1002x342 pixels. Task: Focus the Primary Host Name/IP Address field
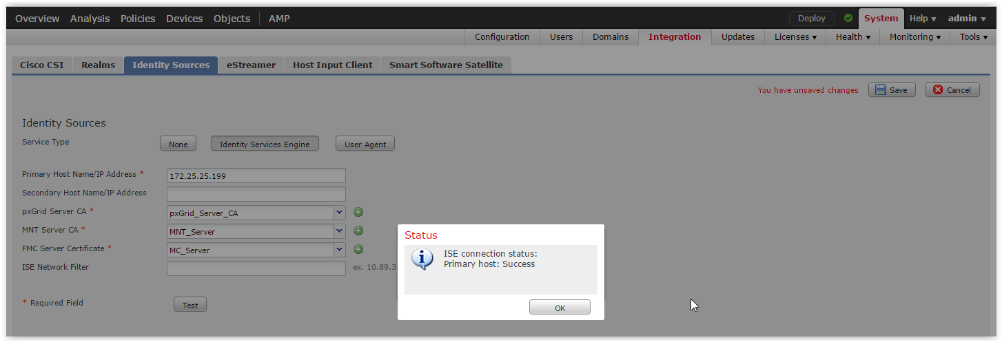click(x=256, y=175)
